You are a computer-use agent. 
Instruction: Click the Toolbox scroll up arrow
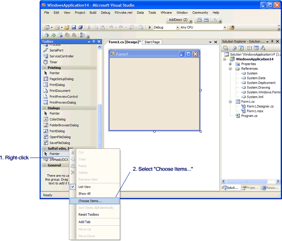click(99, 47)
